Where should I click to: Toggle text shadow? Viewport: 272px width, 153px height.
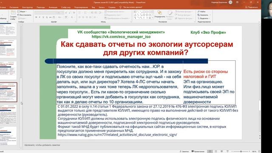coord(47,17)
